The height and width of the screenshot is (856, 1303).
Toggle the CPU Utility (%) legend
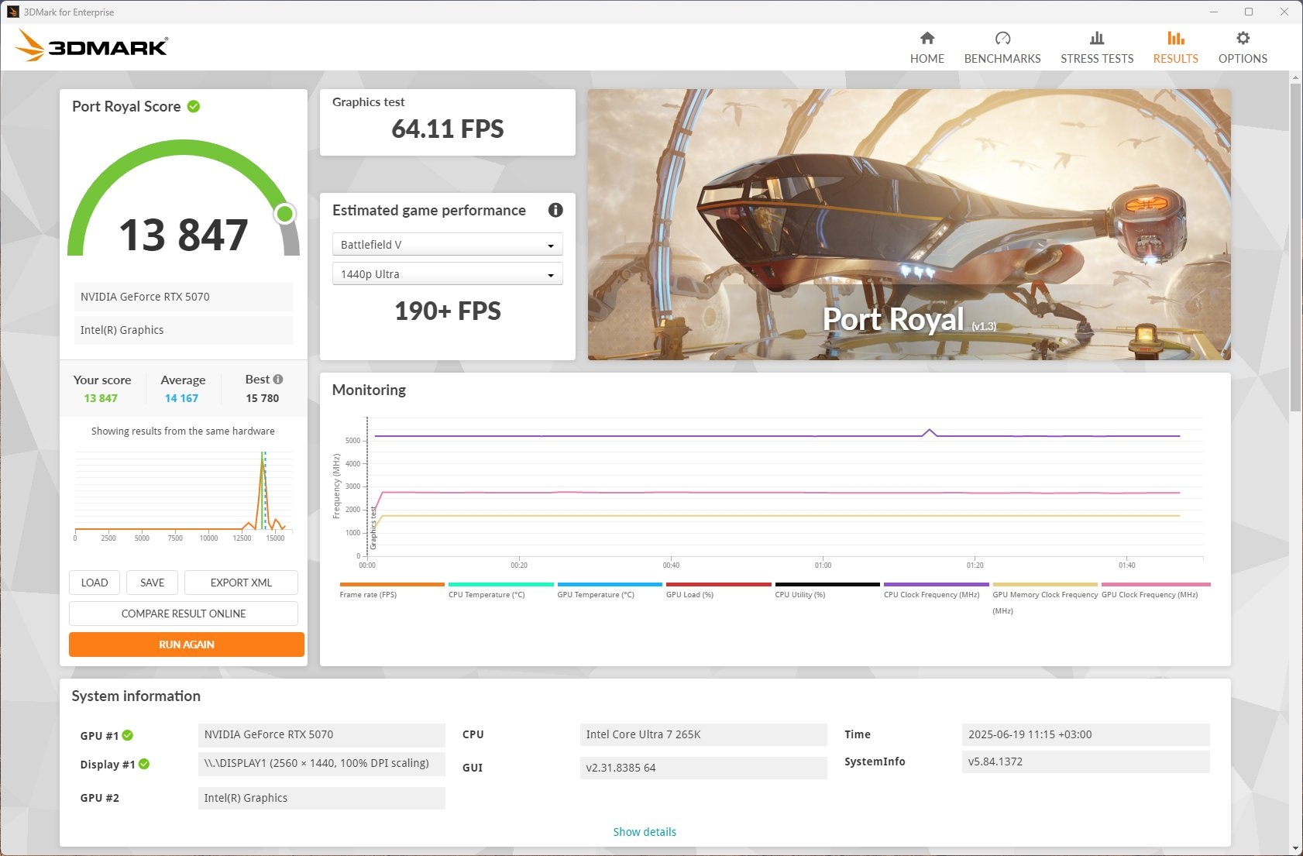(x=827, y=590)
